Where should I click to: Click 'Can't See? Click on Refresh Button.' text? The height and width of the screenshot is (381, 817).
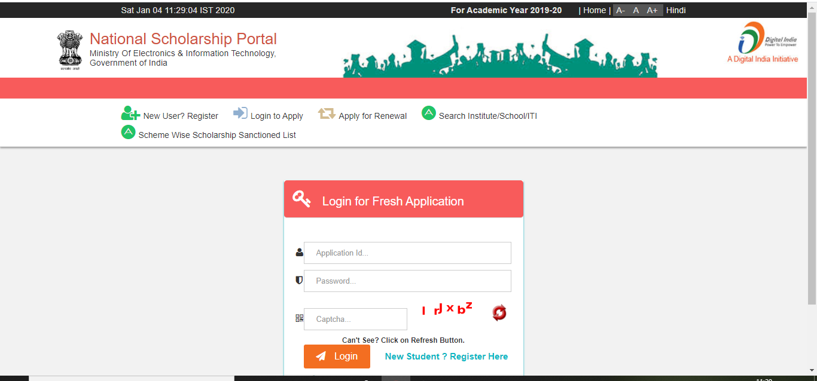pos(403,340)
